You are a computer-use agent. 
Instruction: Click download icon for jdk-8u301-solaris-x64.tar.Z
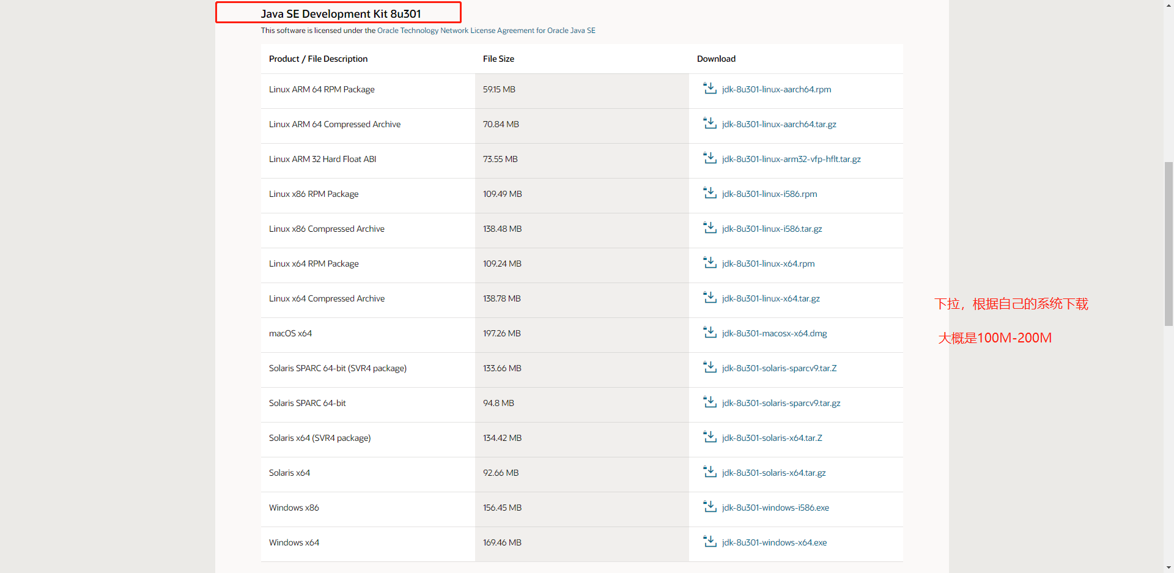[x=710, y=437]
